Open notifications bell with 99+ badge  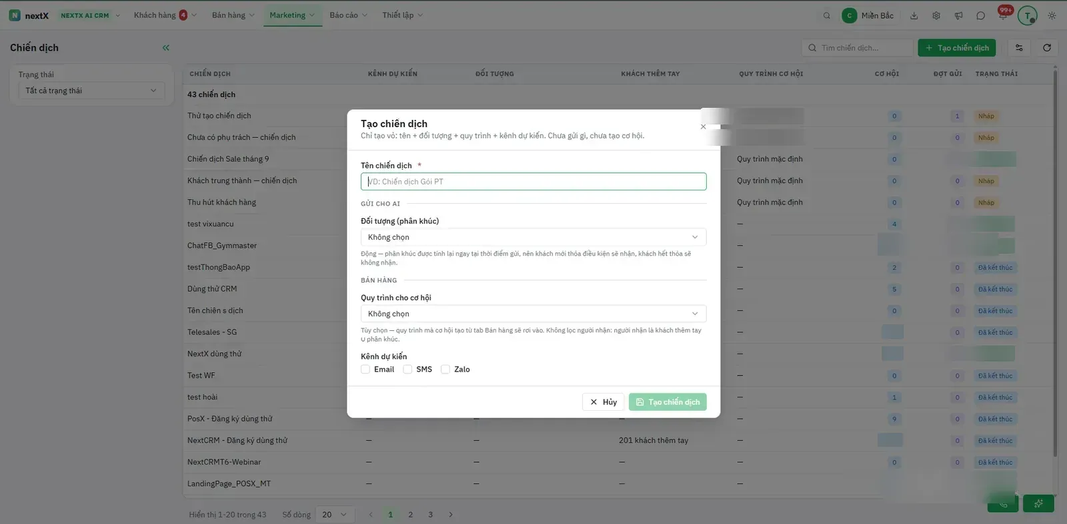click(x=1003, y=15)
